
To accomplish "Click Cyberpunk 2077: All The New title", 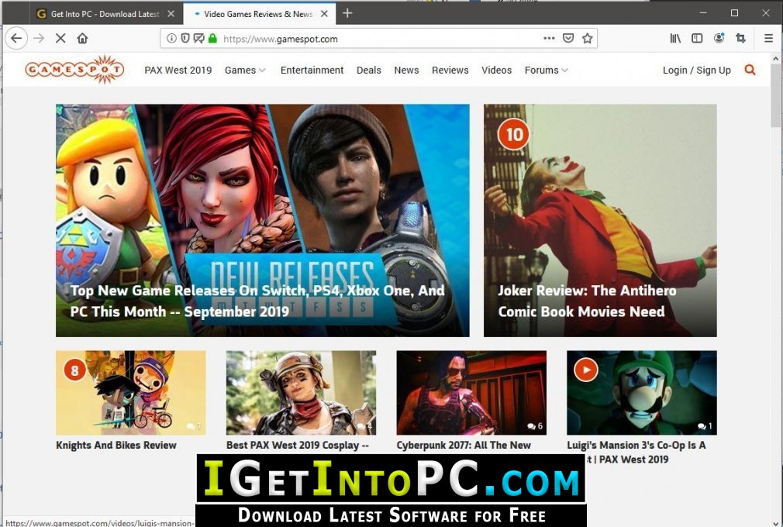I will [x=464, y=445].
